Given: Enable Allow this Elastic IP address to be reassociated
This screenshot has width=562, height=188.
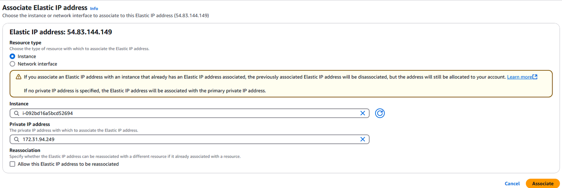Looking at the screenshot, I should pyautogui.click(x=12, y=164).
